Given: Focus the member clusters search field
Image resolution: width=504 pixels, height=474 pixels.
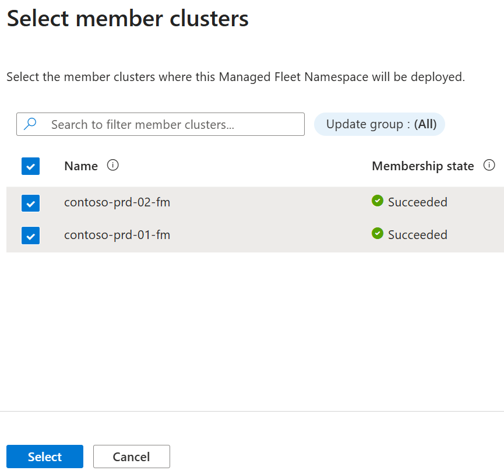Looking at the screenshot, I should click(160, 124).
